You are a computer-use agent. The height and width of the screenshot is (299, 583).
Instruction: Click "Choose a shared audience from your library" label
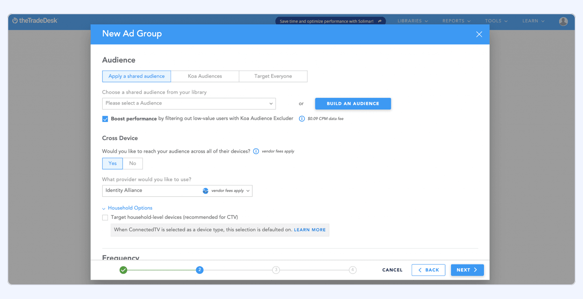[x=154, y=92]
